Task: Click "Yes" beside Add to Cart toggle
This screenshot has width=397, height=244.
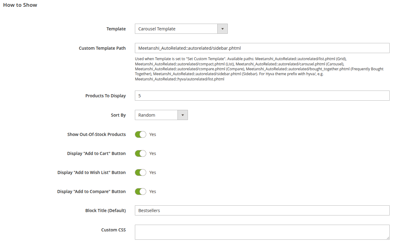Action: coord(153,153)
